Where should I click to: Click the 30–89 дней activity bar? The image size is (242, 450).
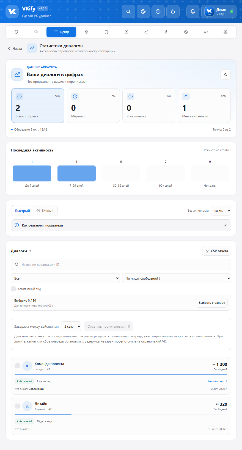coord(121,173)
